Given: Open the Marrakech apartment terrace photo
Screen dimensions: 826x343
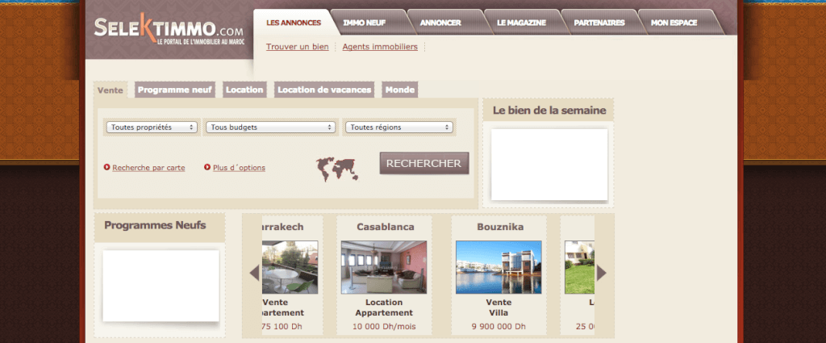Looking at the screenshot, I should 290,267.
